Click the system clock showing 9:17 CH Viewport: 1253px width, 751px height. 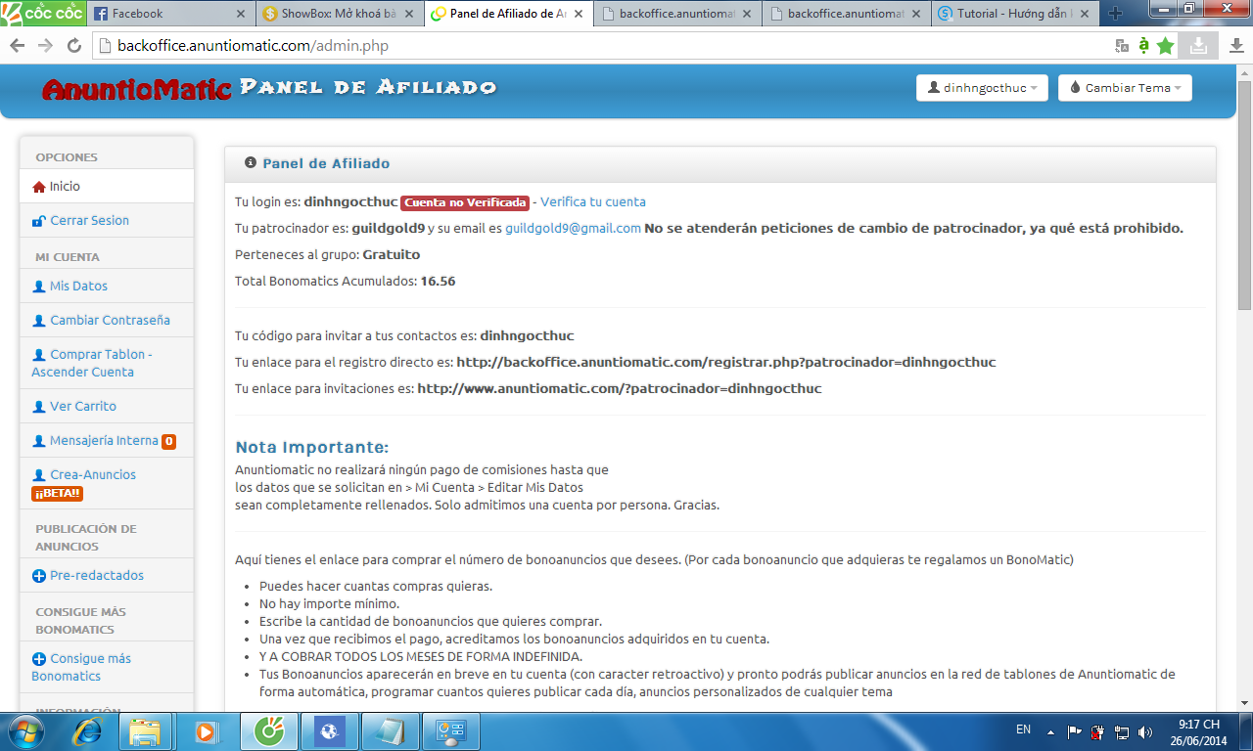pyautogui.click(x=1198, y=731)
